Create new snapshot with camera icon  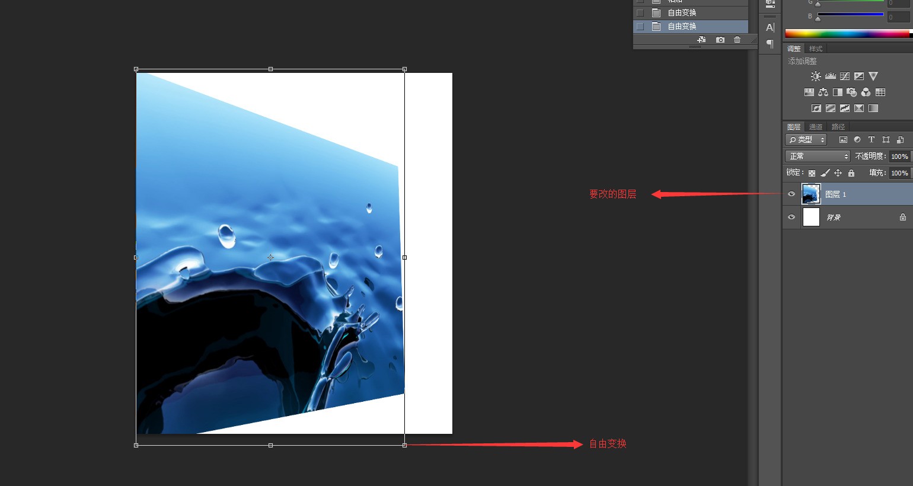point(720,40)
